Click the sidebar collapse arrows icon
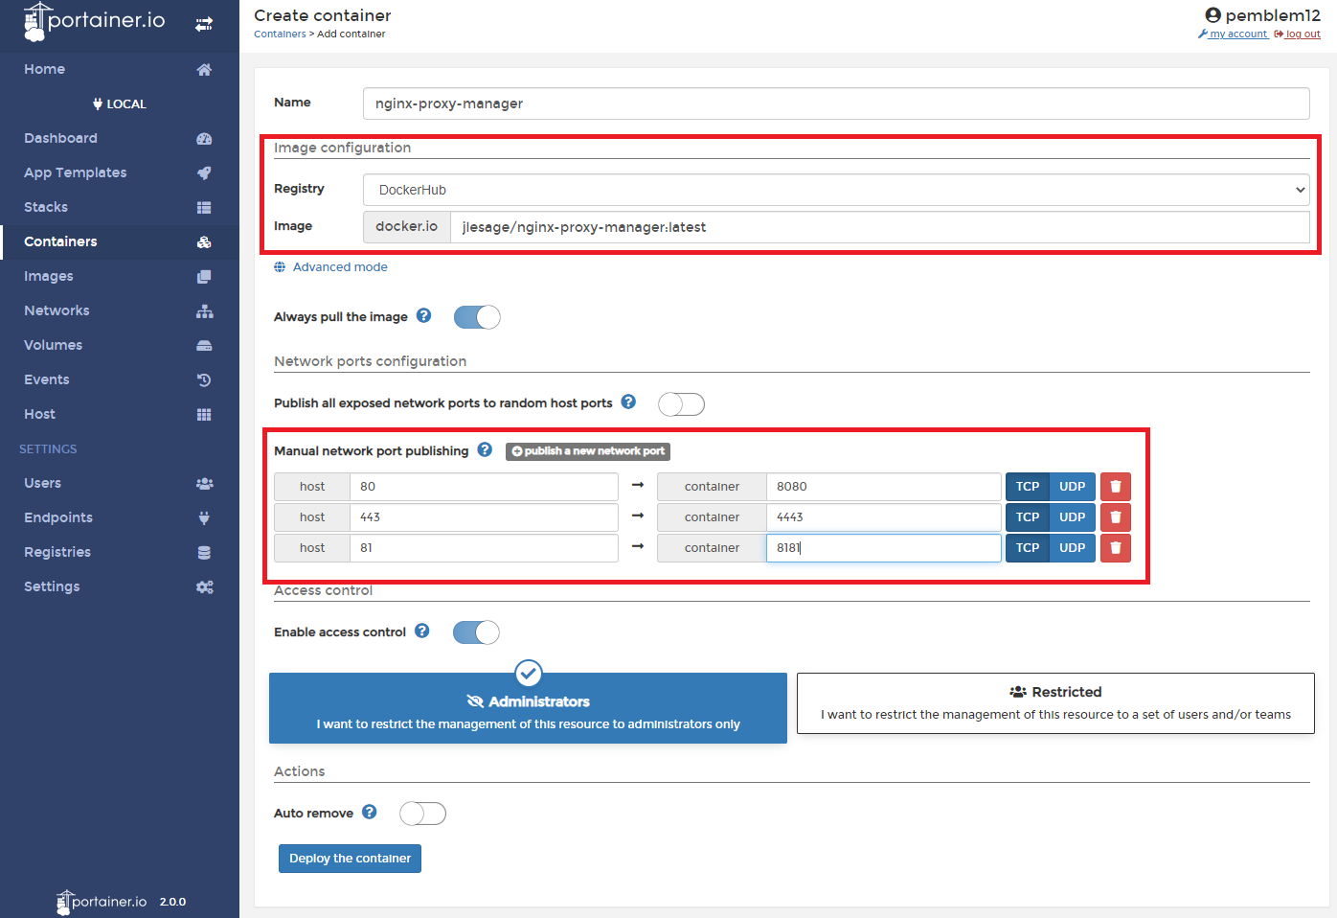Image resolution: width=1337 pixels, height=918 pixels. (204, 24)
